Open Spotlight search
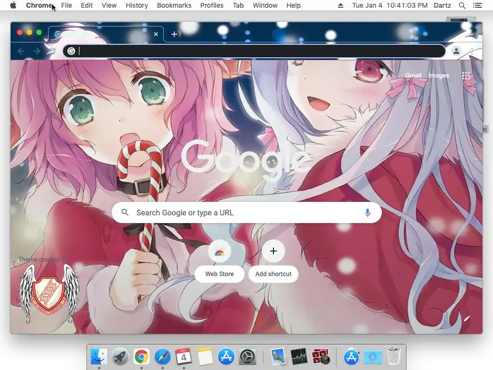This screenshot has width=493, height=370. [462, 5]
